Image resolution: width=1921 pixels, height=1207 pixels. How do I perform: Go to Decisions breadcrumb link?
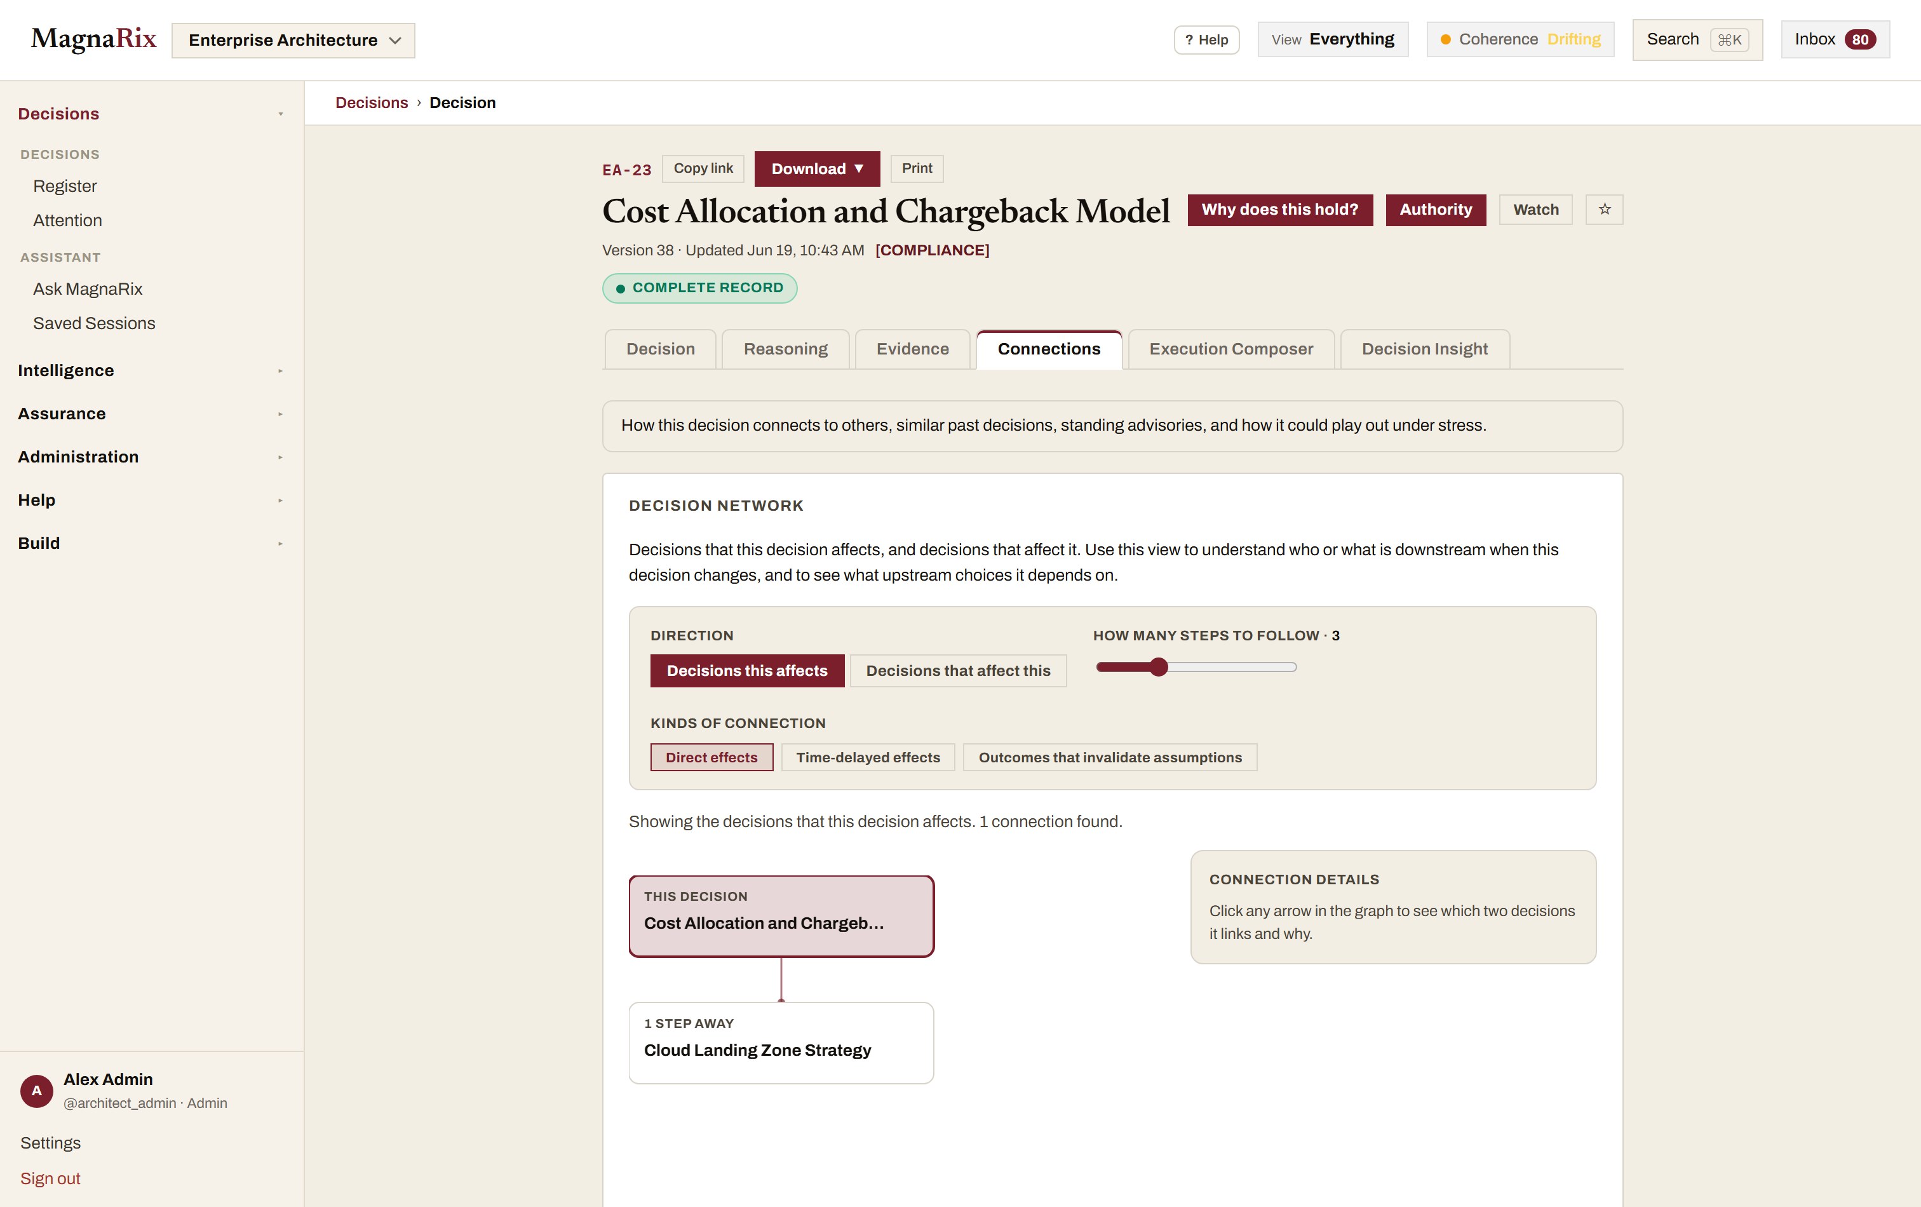[x=371, y=102]
